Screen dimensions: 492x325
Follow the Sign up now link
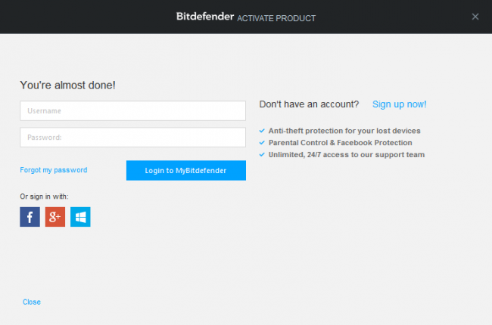tap(399, 104)
